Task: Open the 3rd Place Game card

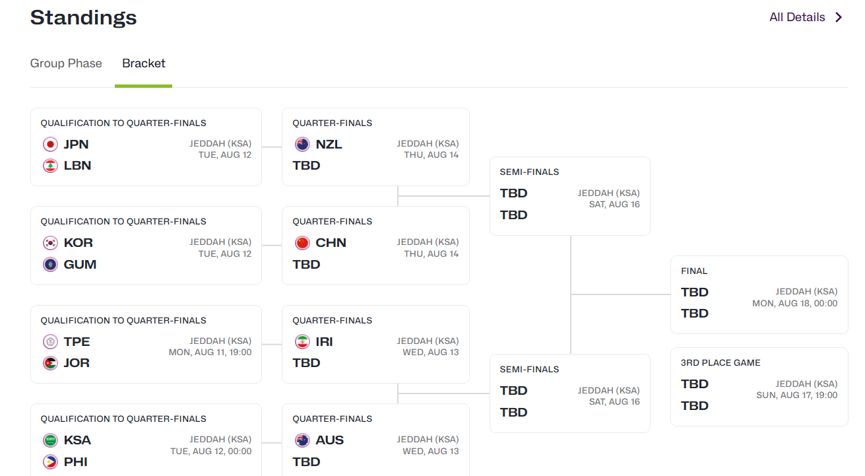Action: coord(759,387)
